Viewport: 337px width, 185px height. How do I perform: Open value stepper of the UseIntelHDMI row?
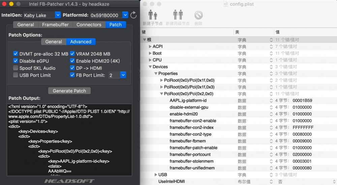point(334,182)
